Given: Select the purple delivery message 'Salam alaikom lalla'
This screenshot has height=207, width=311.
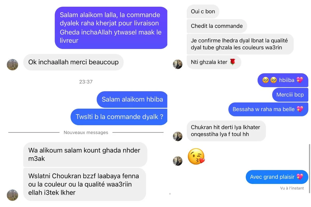Looking at the screenshot, I should click(x=111, y=28).
